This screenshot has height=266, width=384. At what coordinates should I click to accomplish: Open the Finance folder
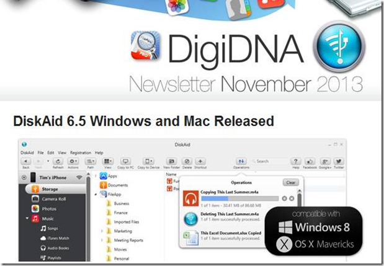[x=117, y=213]
